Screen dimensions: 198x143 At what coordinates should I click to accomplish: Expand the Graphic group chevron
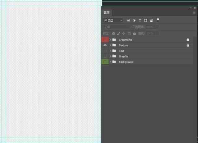(110, 56)
